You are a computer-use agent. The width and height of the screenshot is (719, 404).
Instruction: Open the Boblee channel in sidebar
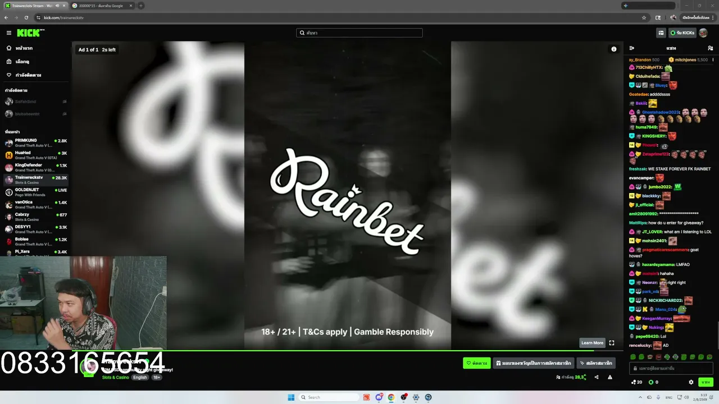coord(35,241)
